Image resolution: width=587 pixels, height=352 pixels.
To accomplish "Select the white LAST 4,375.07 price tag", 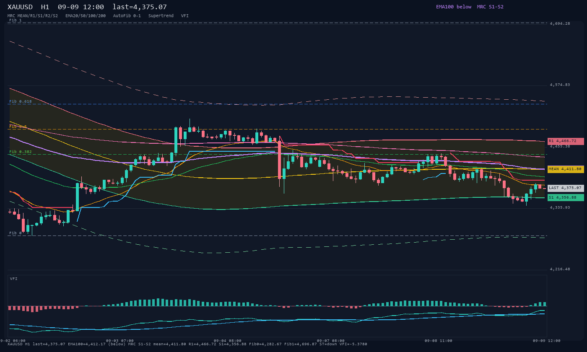I will coord(566,188).
